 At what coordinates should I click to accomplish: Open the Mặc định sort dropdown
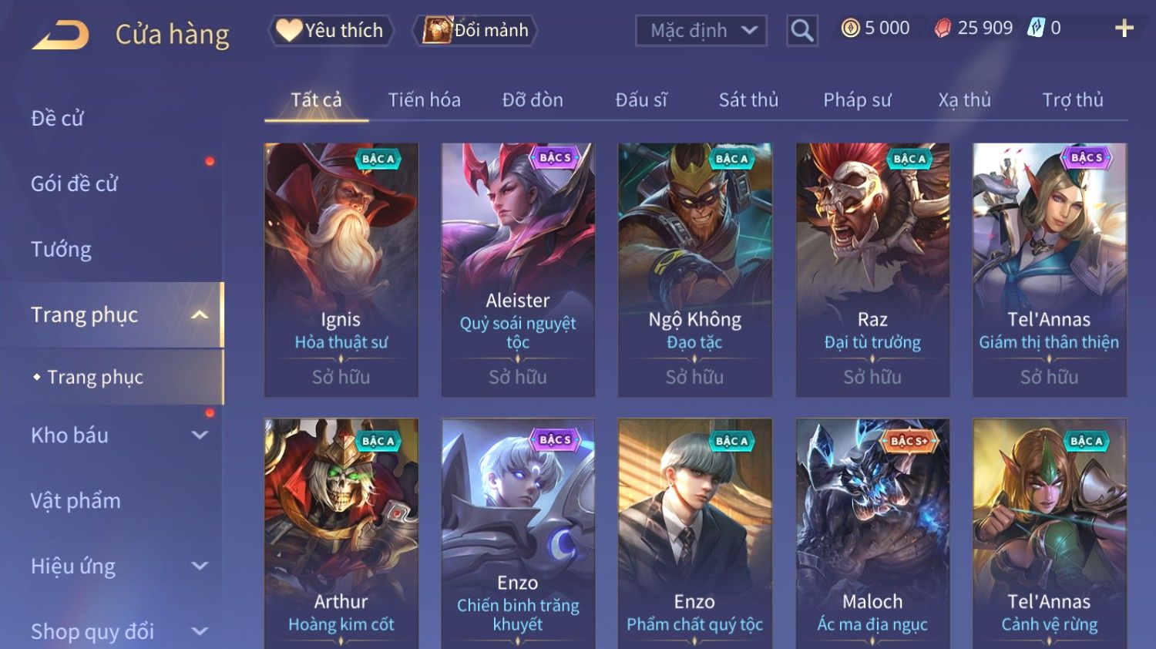pos(701,31)
